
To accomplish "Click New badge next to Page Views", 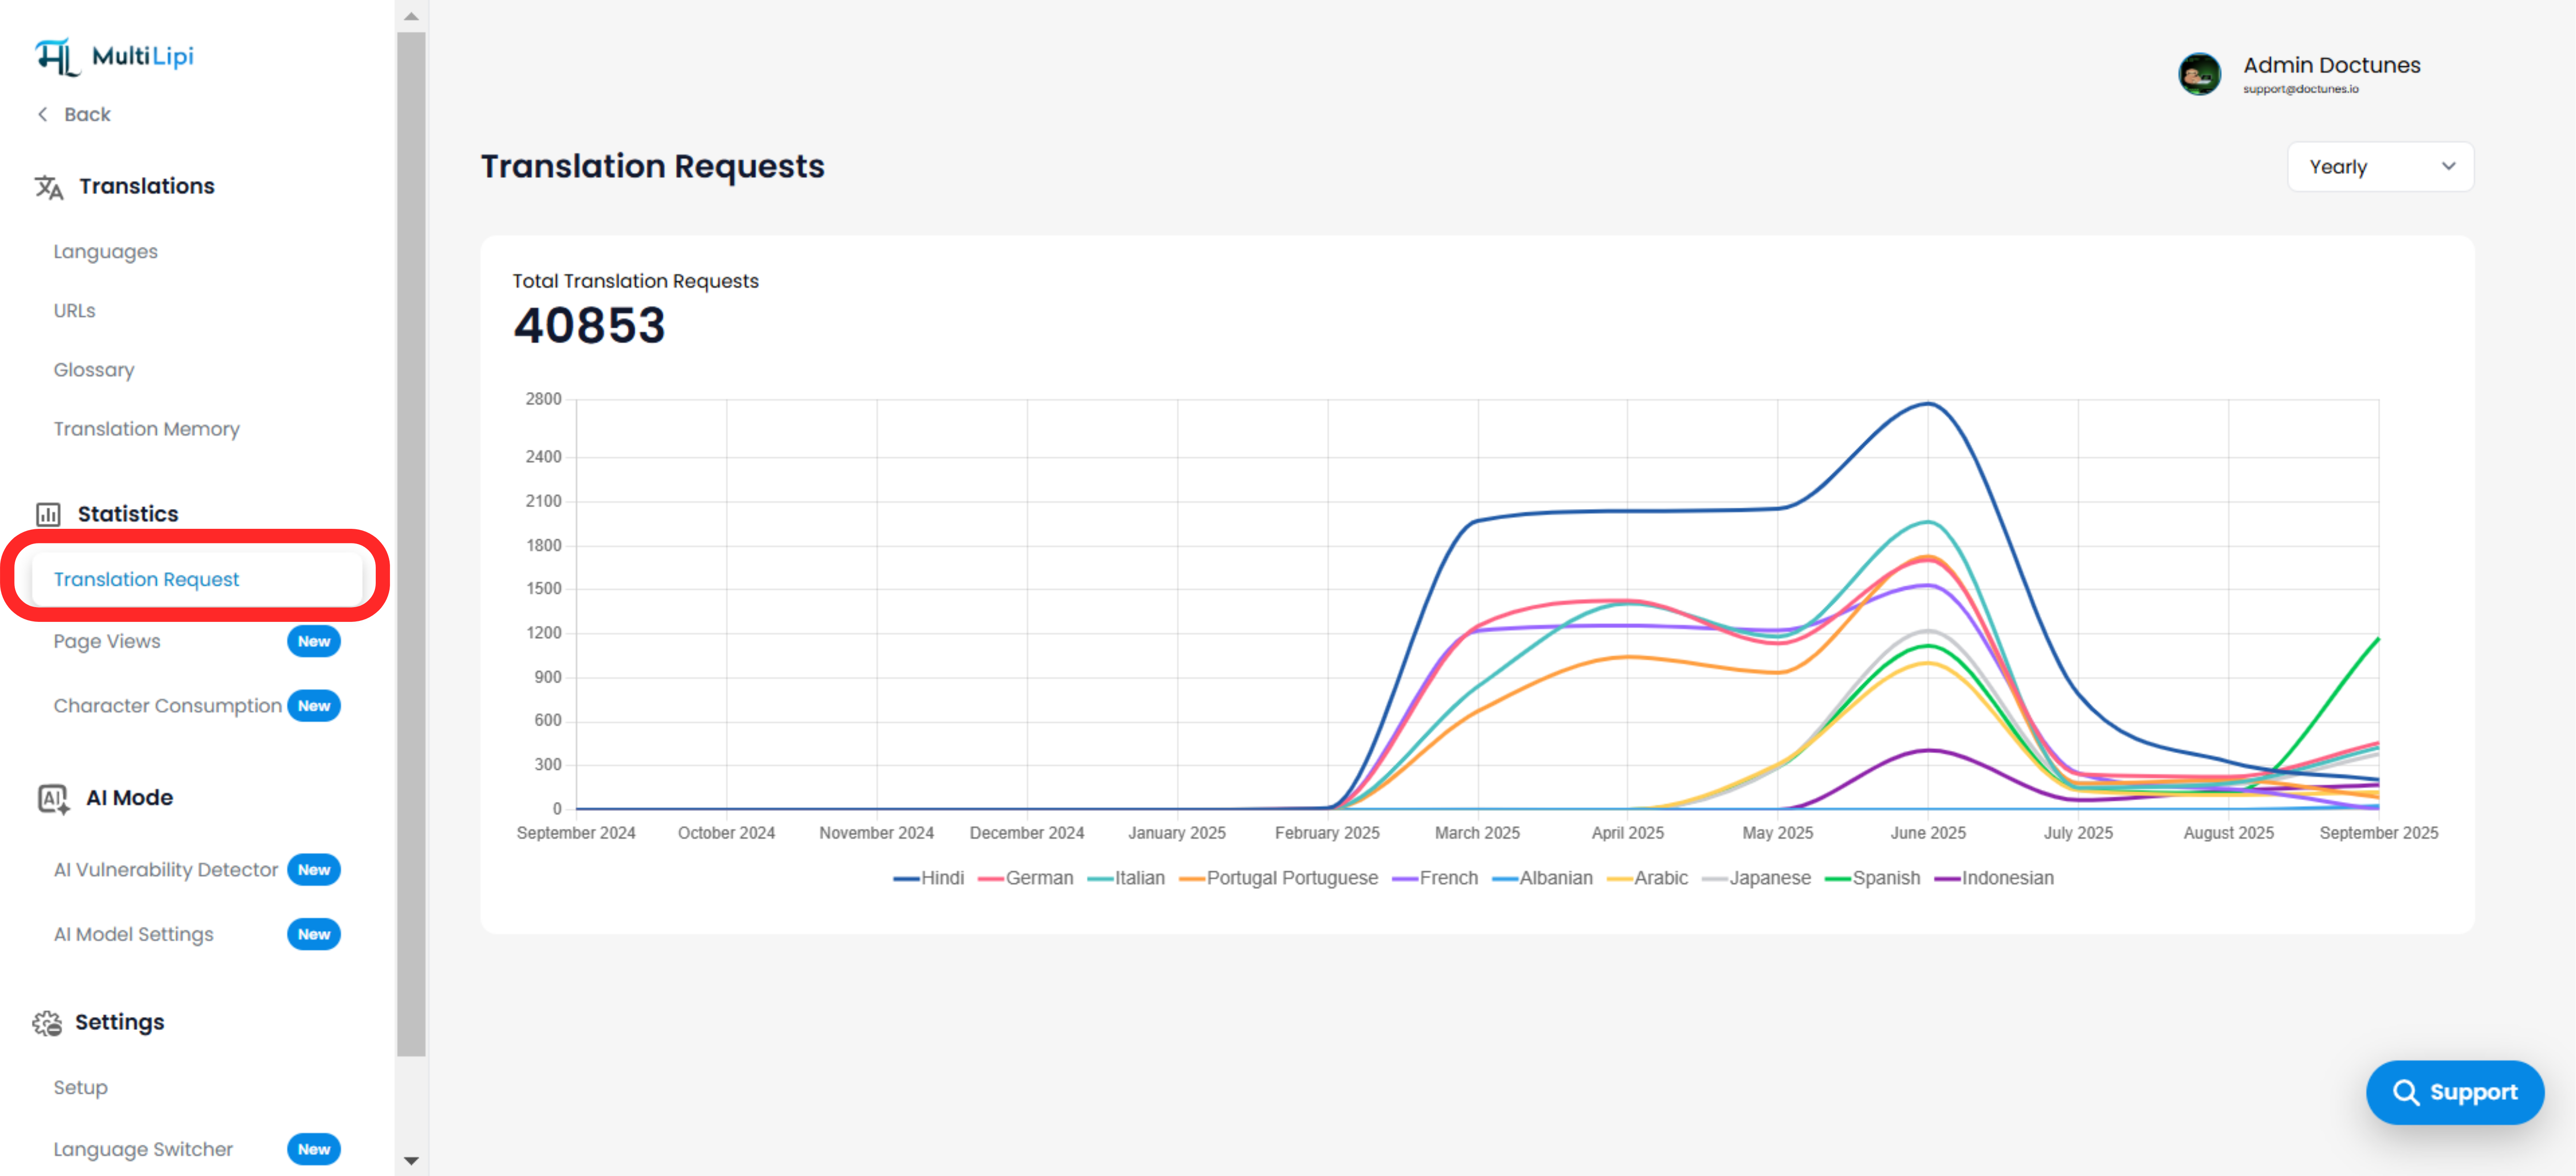I will [314, 642].
